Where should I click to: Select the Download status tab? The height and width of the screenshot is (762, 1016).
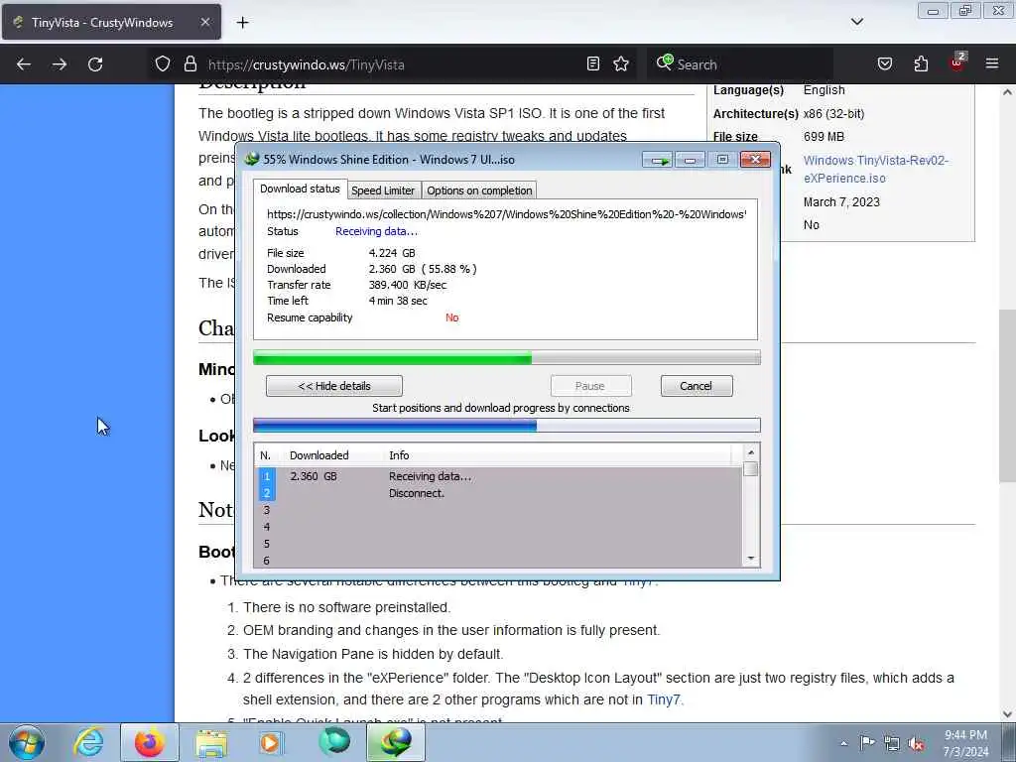pyautogui.click(x=300, y=190)
